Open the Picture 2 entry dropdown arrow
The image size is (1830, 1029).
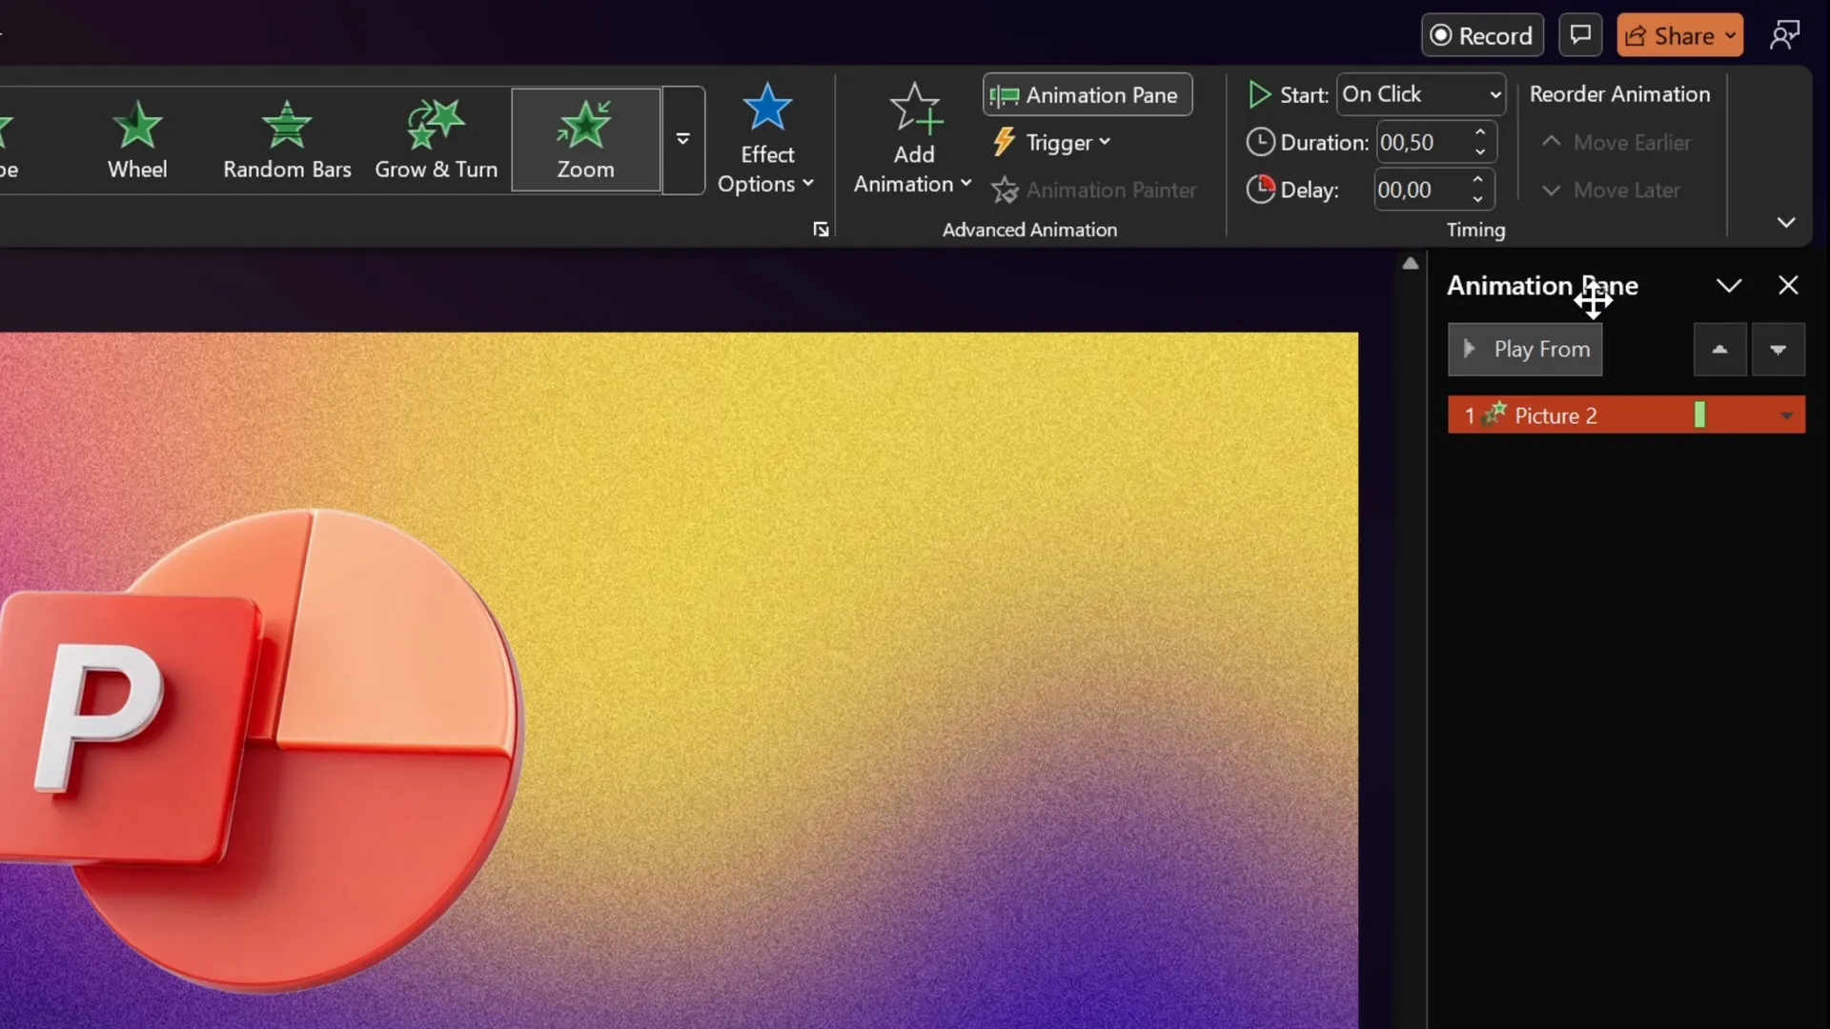click(x=1787, y=416)
